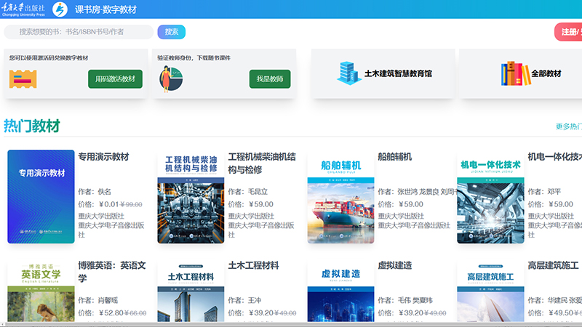Click author line 作者：毛昆立
This screenshot has height=327, width=582.
pyautogui.click(x=248, y=192)
